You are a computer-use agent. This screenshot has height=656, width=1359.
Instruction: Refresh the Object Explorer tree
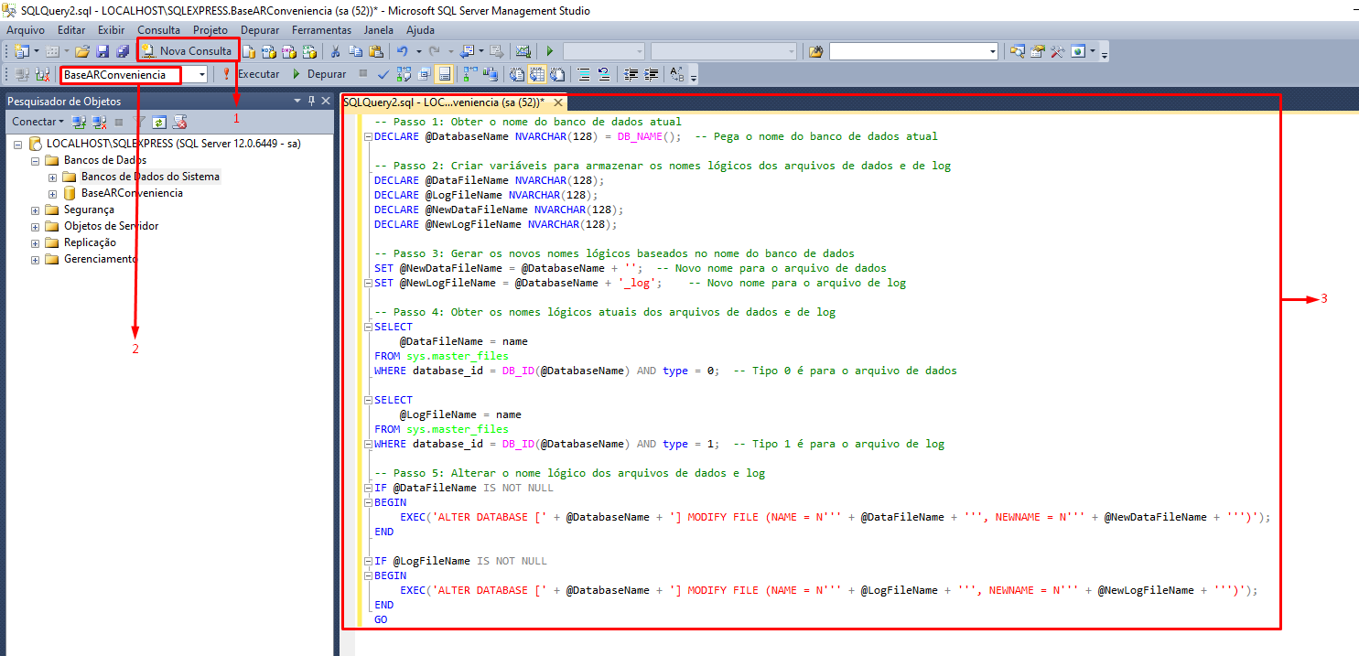pyautogui.click(x=159, y=122)
